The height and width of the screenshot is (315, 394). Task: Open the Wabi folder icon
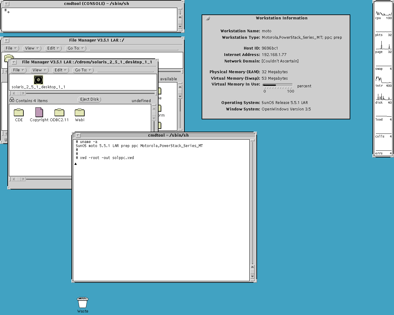tap(79, 113)
